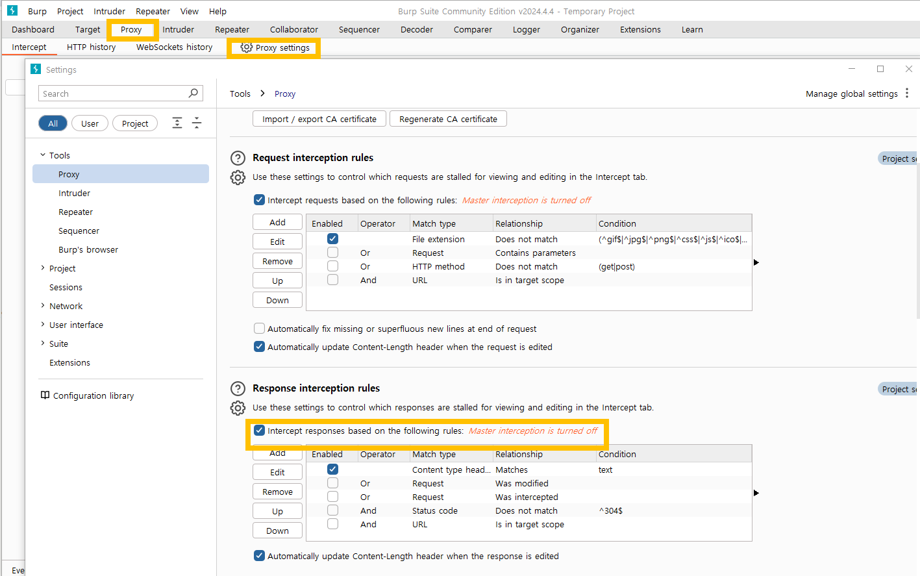Enable response rule URL is in target scope
Screen dimensions: 920x576
(332, 524)
